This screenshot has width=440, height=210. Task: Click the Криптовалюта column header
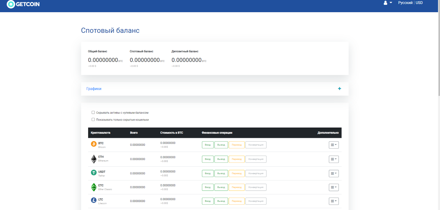tap(101, 133)
